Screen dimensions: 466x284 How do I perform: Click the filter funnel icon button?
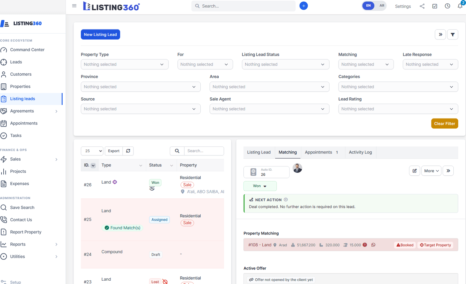pyautogui.click(x=453, y=34)
